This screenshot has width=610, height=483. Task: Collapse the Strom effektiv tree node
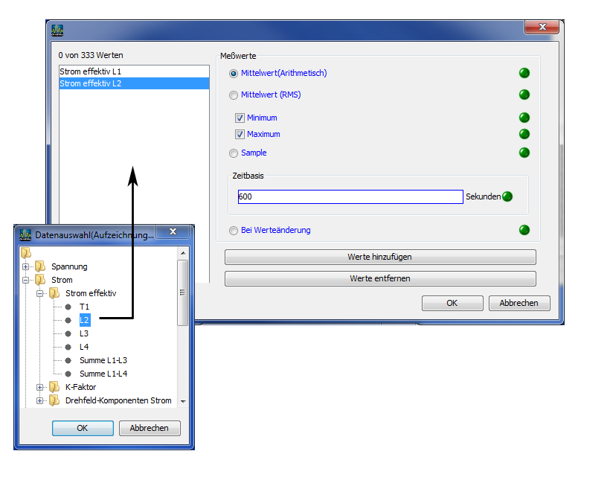(x=40, y=293)
